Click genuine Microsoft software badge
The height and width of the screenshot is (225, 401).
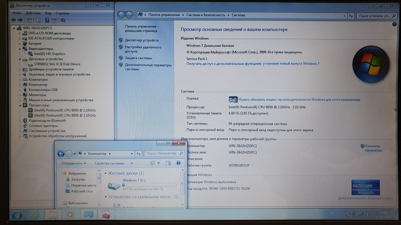(x=365, y=187)
